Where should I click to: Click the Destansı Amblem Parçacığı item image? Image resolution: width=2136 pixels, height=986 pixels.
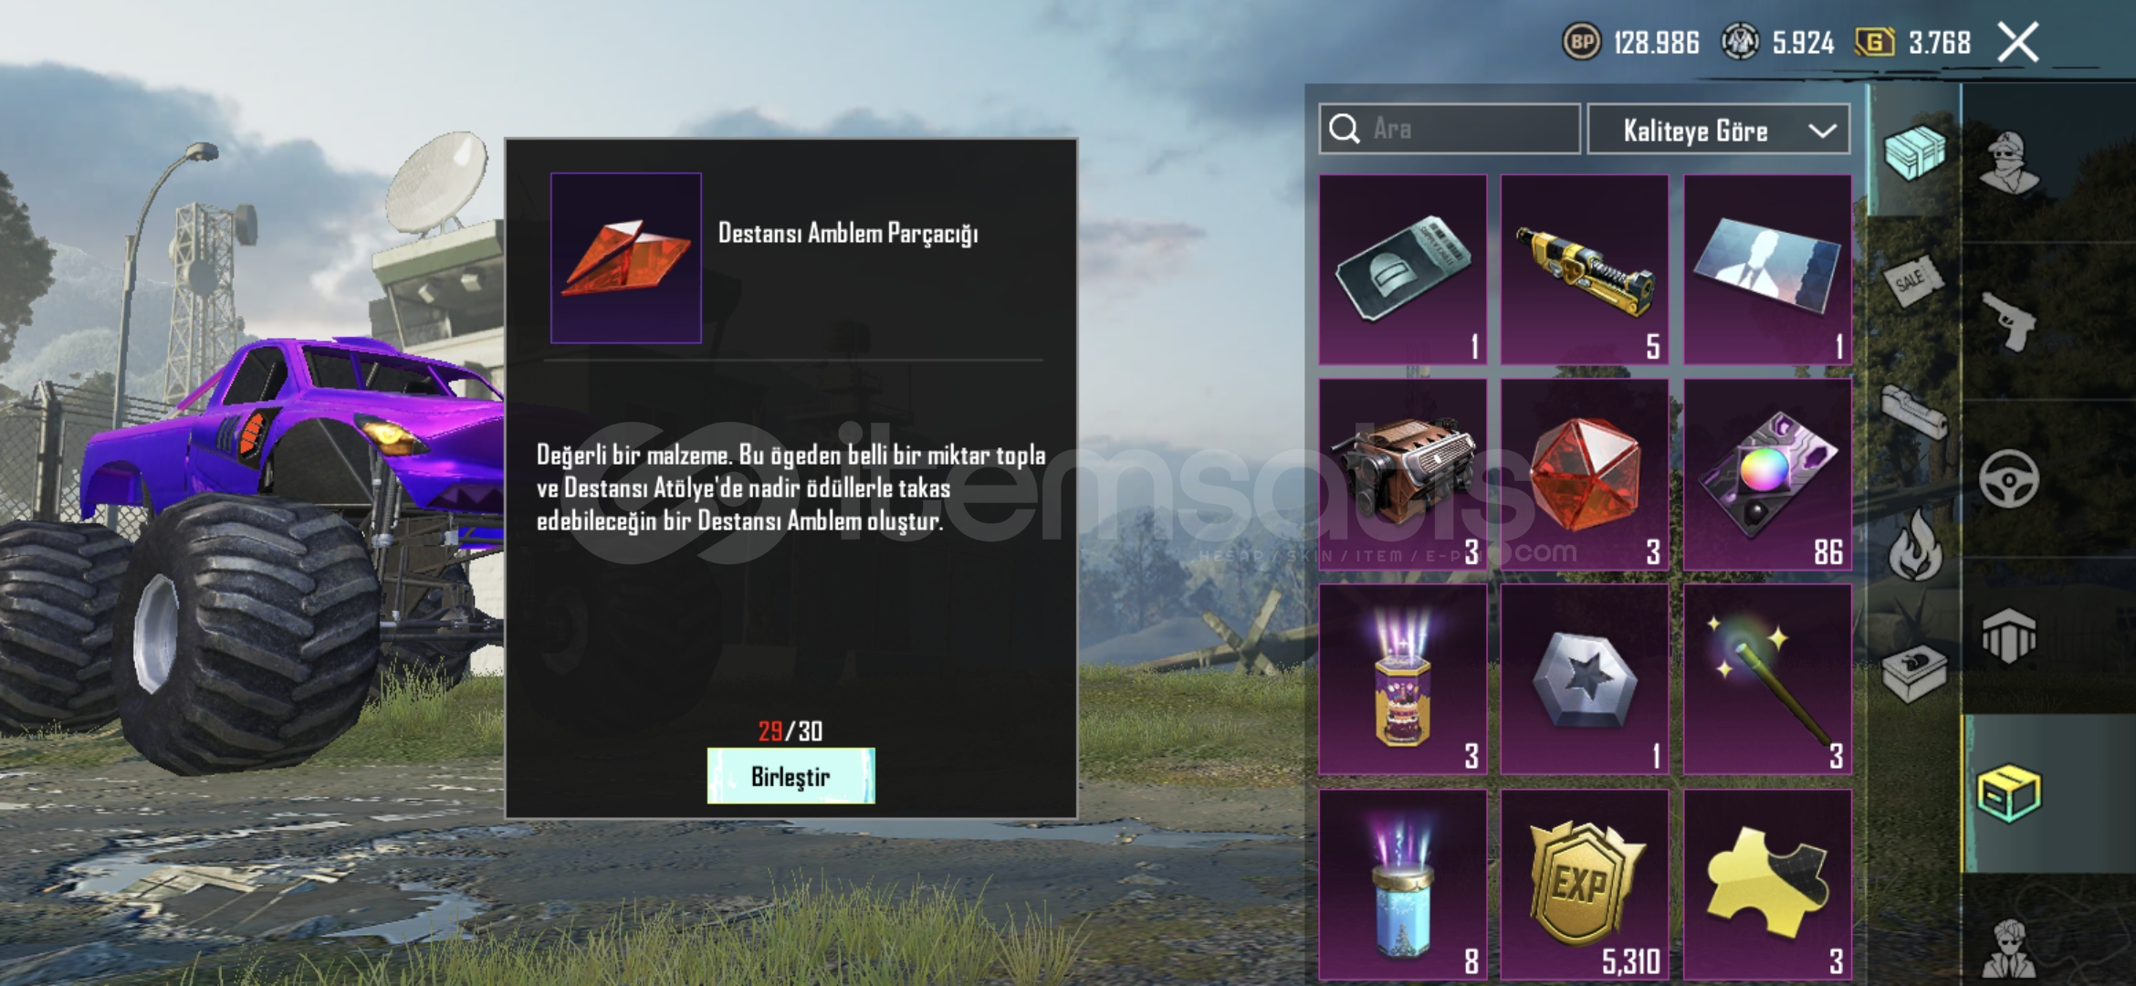[x=626, y=258]
